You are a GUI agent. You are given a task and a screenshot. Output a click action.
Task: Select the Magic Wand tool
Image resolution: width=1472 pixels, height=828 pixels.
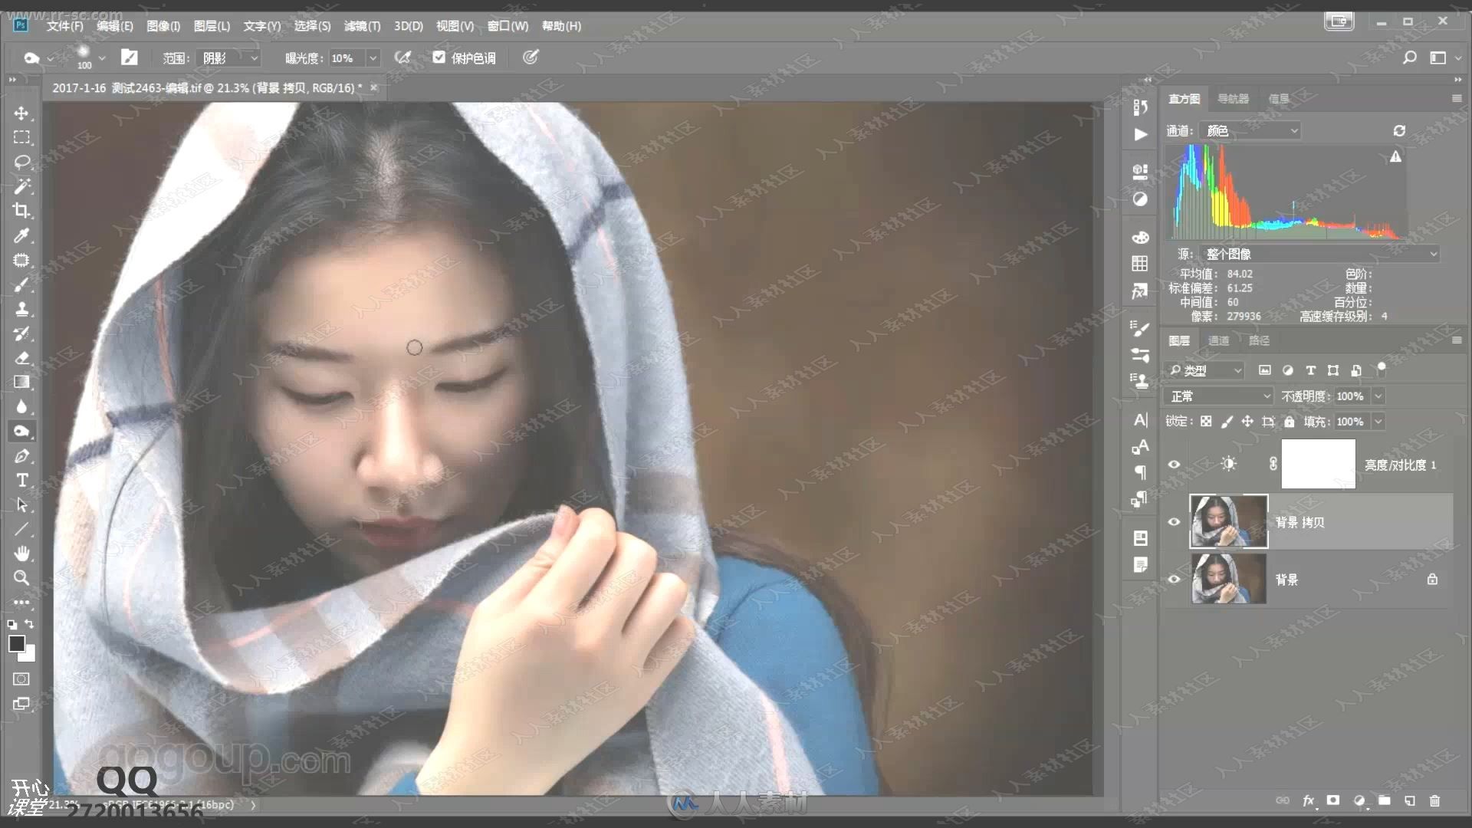point(21,186)
